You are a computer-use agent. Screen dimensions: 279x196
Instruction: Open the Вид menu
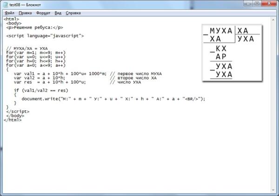(58, 13)
